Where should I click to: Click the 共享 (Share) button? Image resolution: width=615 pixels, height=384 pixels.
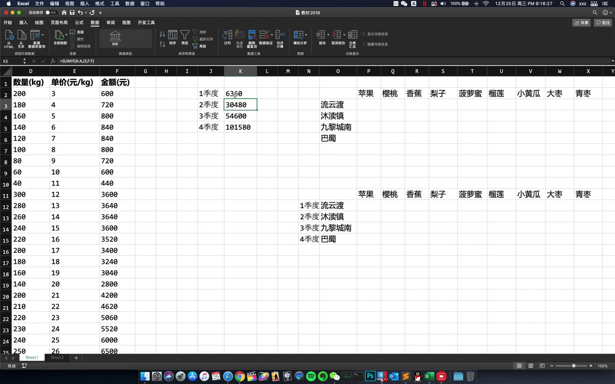click(582, 22)
